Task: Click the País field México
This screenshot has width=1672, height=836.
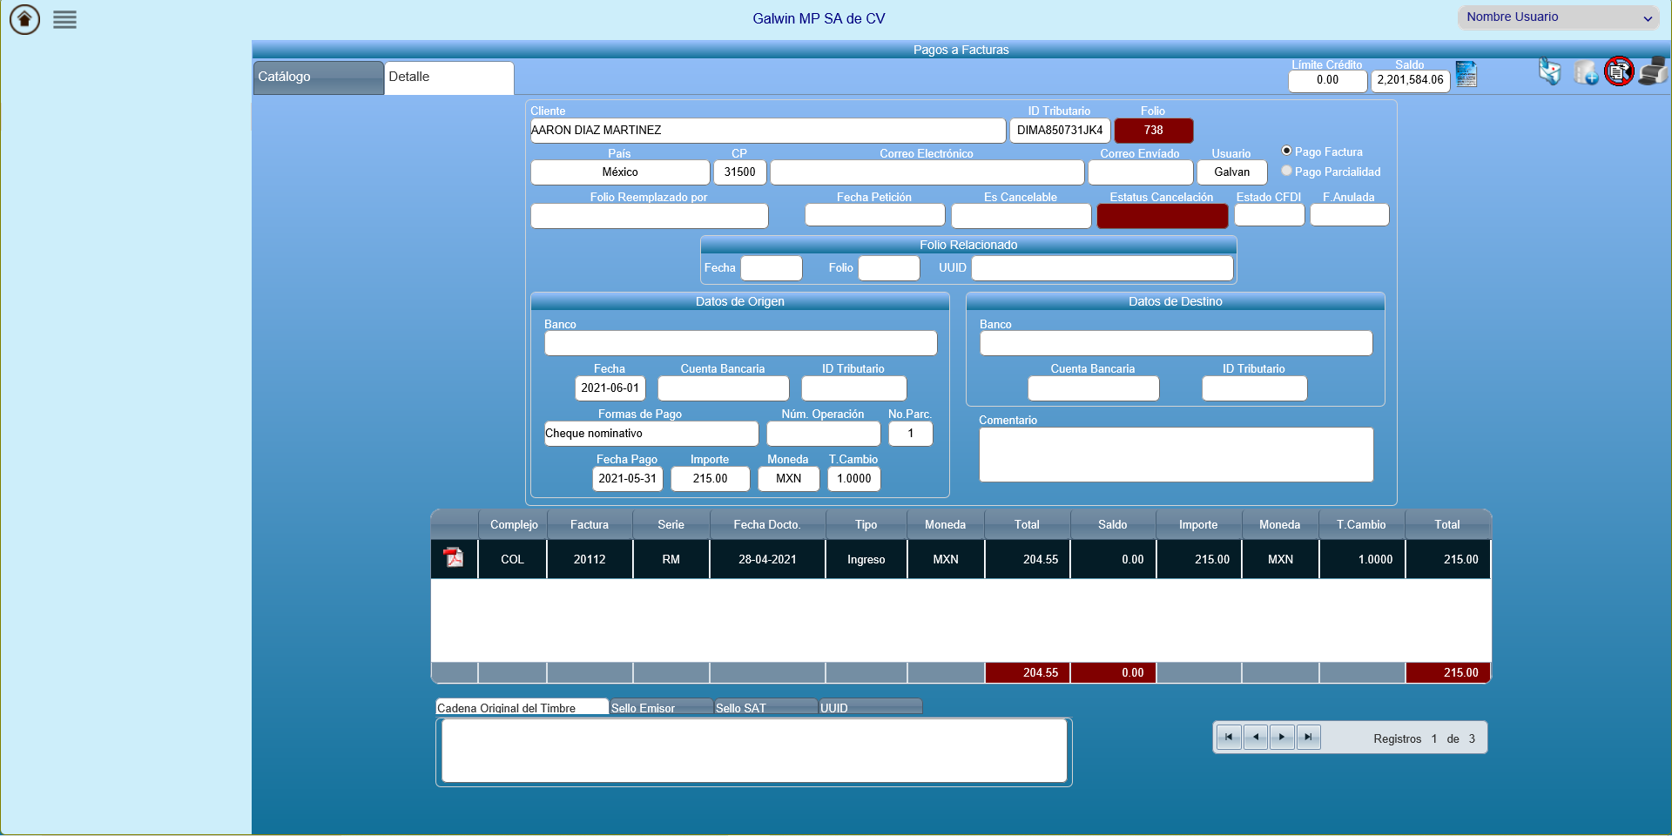Action: [620, 172]
